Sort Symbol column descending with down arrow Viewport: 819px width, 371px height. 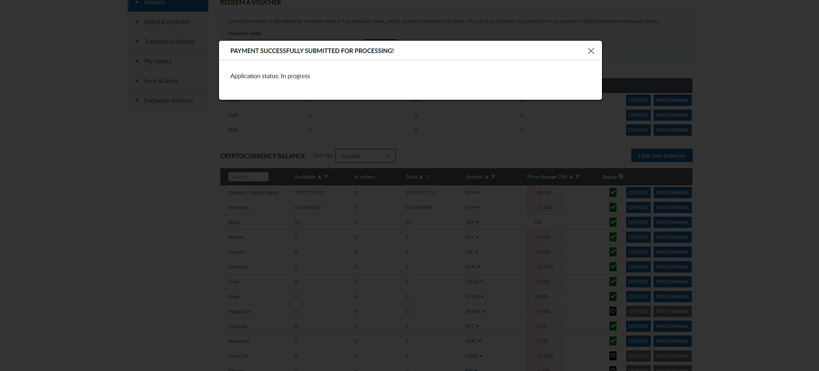pos(493,177)
